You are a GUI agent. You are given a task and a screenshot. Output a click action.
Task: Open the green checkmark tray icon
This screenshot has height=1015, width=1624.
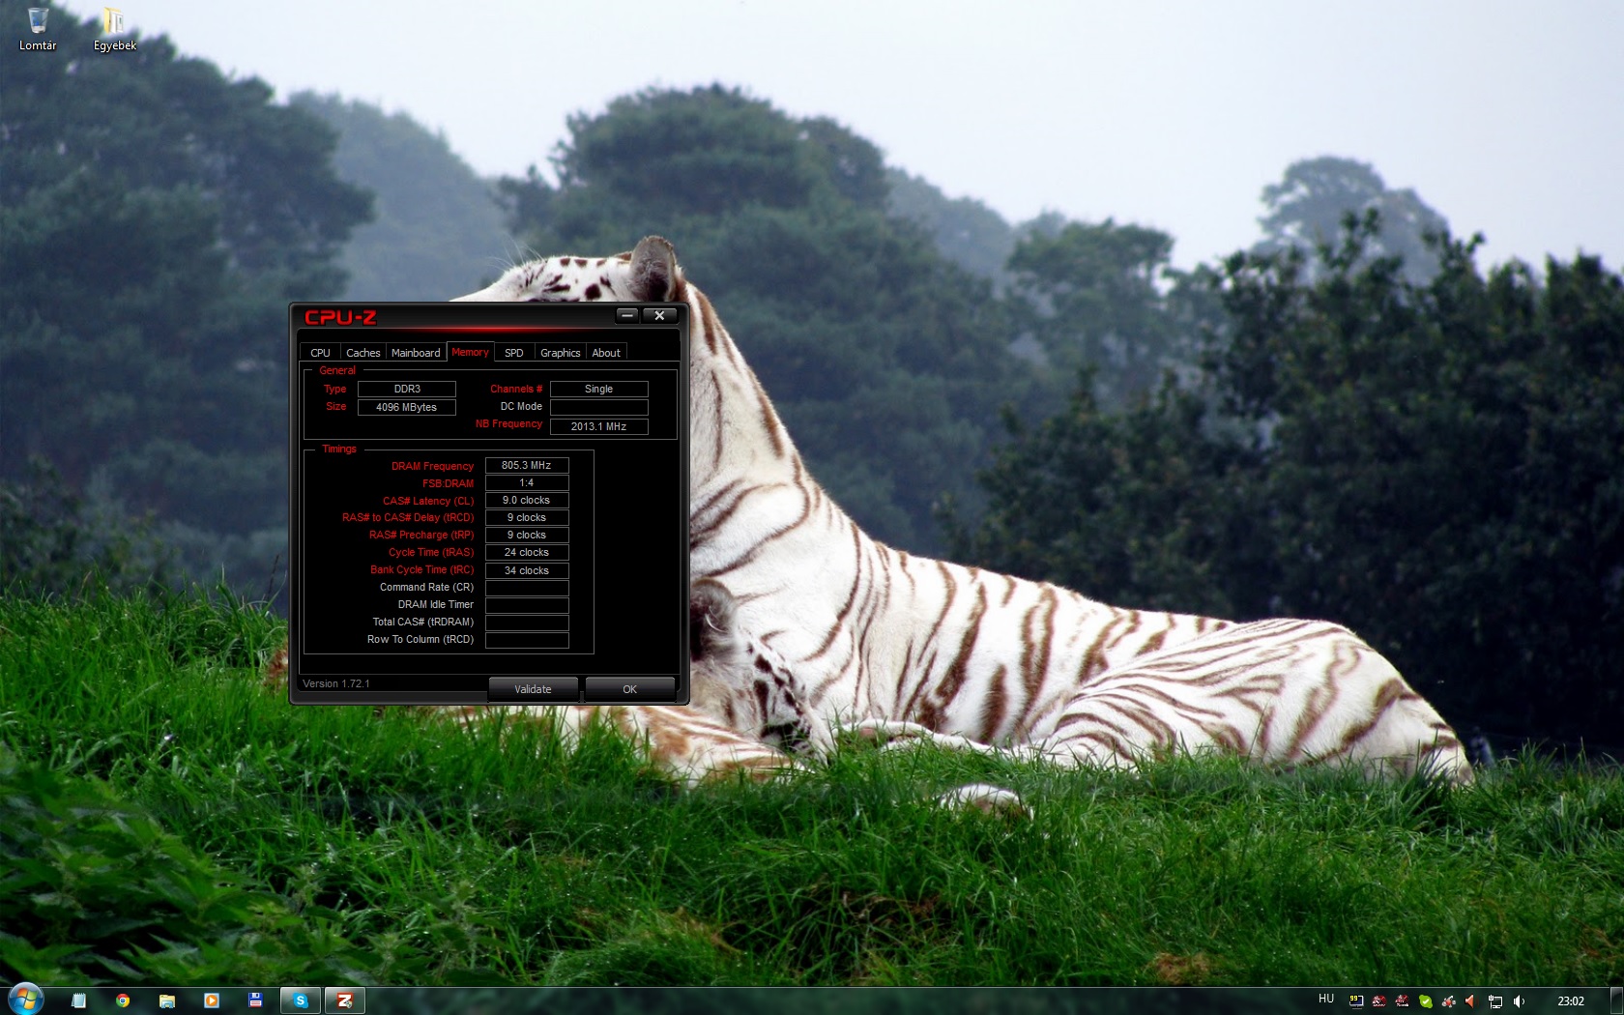pos(1426,1001)
